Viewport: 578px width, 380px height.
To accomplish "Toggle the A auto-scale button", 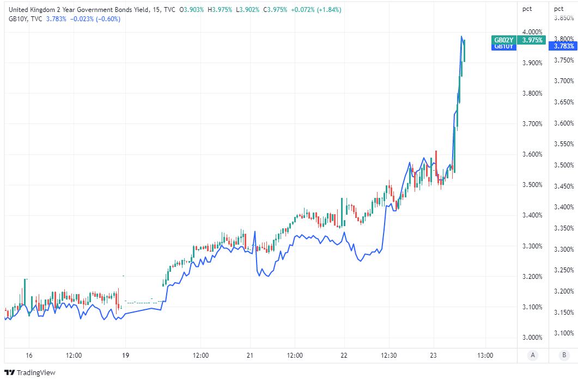I will (533, 355).
